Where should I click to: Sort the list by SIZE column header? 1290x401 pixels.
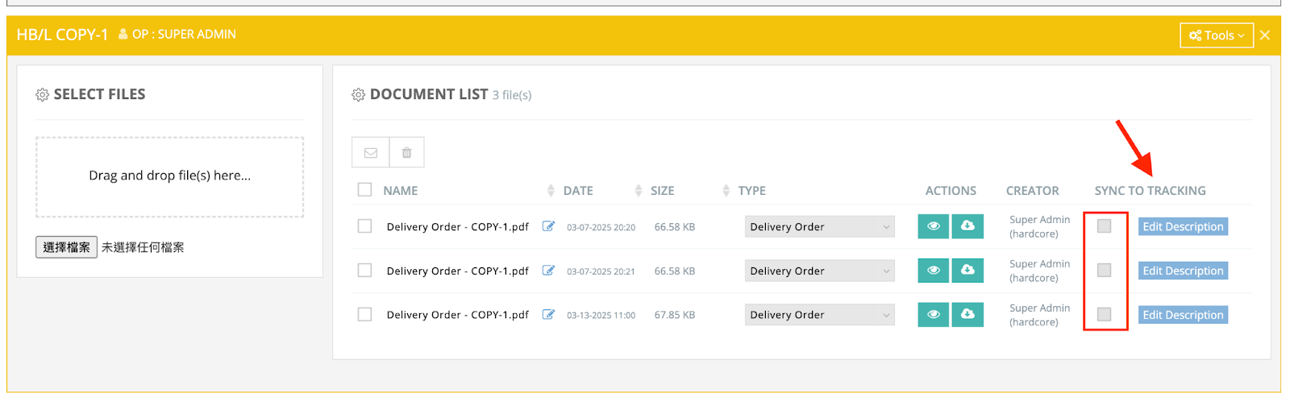point(662,191)
